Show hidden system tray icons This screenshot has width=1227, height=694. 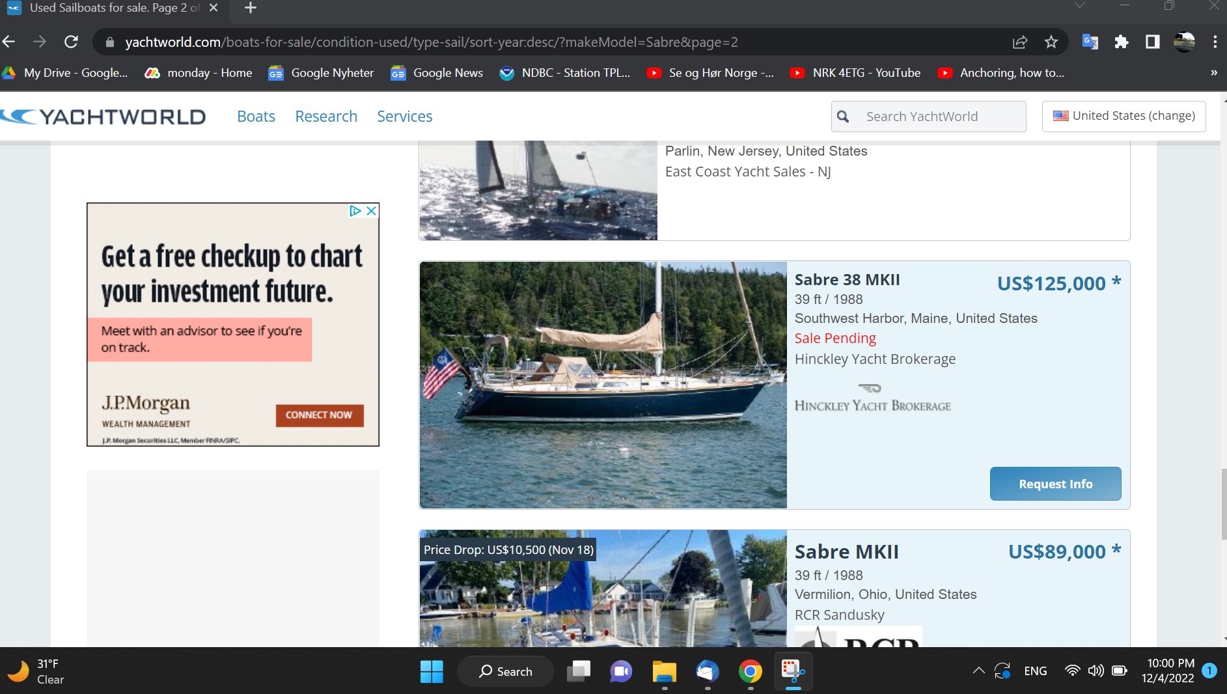tap(978, 671)
